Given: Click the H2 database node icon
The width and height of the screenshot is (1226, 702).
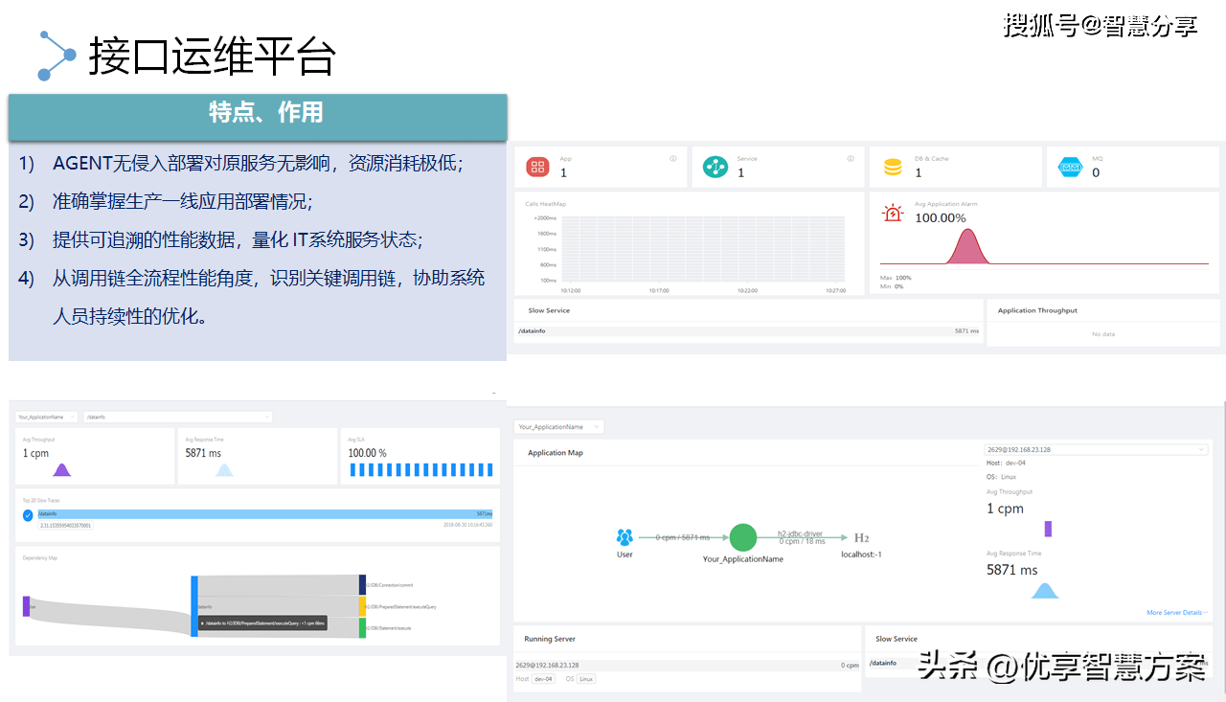Looking at the screenshot, I should [x=861, y=538].
